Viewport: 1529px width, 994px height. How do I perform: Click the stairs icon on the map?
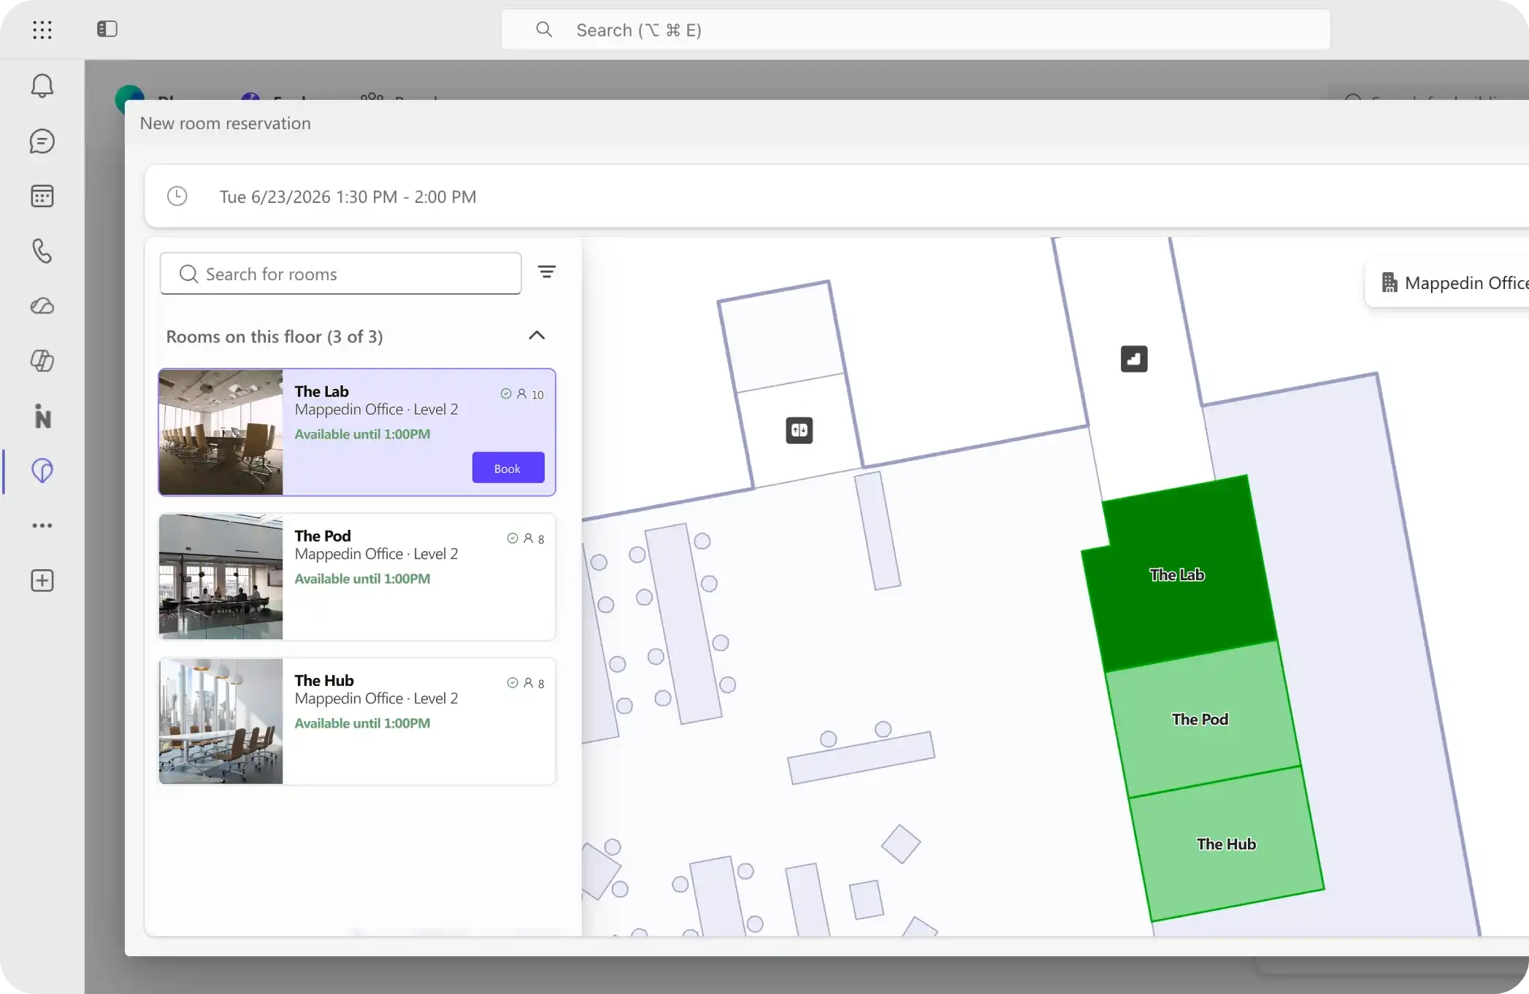click(1134, 359)
